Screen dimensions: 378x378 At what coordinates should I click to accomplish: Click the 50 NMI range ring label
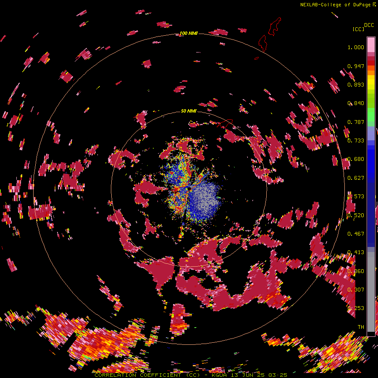tap(189, 111)
